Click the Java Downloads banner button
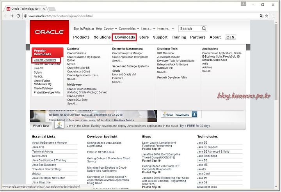 pyautogui.click(x=179, y=114)
